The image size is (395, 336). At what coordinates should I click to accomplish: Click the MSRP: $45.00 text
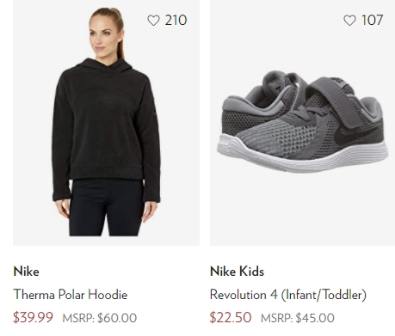(298, 318)
